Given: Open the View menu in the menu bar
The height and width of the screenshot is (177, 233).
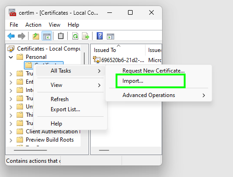Looking at the screenshot, I should [54, 25].
